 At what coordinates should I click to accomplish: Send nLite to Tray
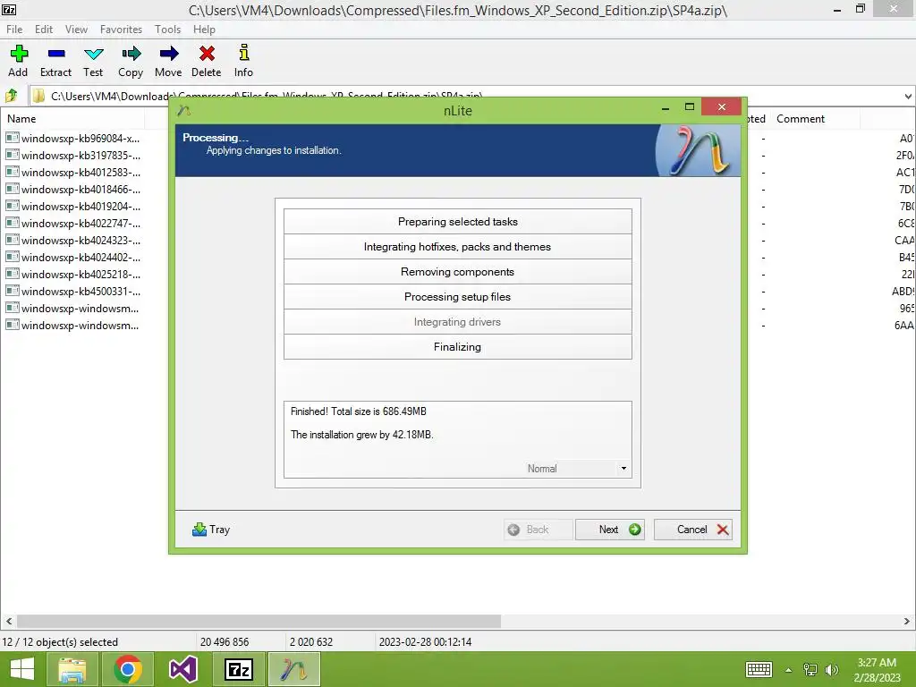[211, 530]
